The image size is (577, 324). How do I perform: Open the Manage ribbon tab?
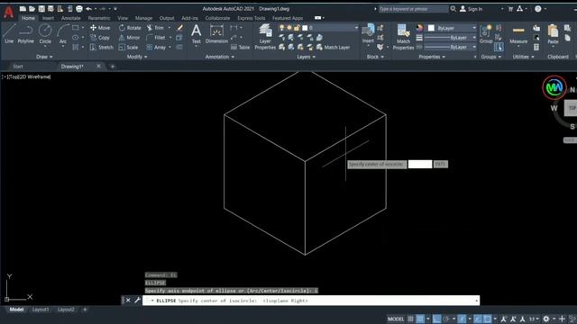click(143, 18)
